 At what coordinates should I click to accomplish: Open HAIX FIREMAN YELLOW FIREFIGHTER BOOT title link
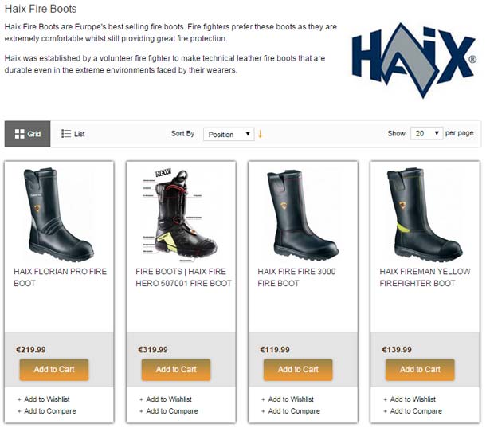click(x=425, y=277)
